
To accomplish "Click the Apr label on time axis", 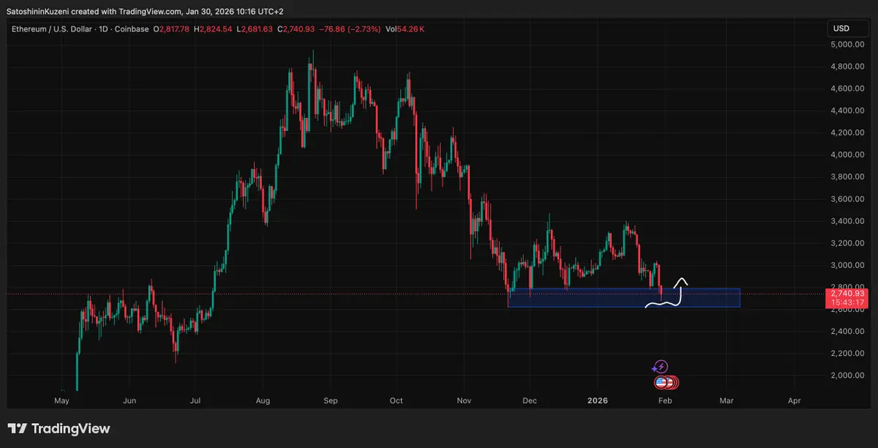I will (794, 401).
